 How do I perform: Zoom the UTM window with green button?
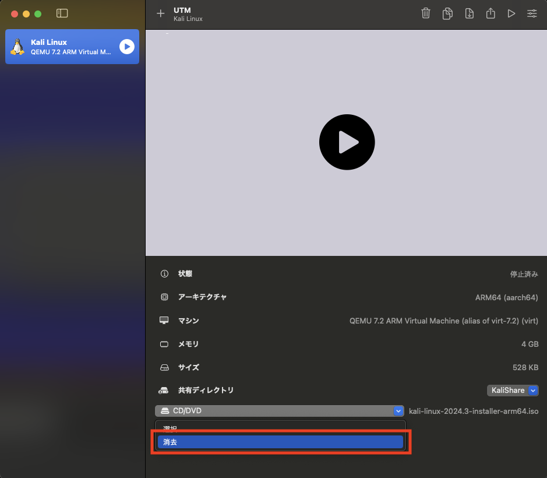coord(38,13)
